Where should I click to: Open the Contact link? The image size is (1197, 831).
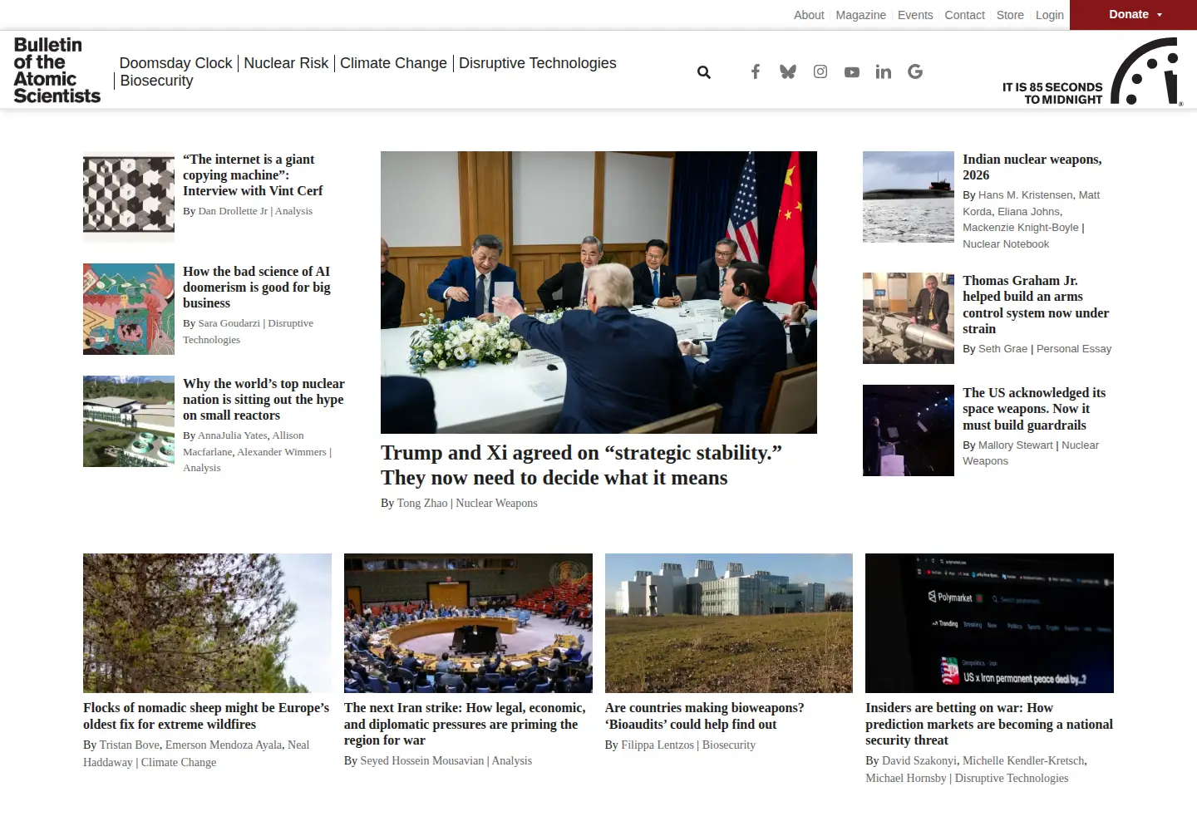pos(964,15)
